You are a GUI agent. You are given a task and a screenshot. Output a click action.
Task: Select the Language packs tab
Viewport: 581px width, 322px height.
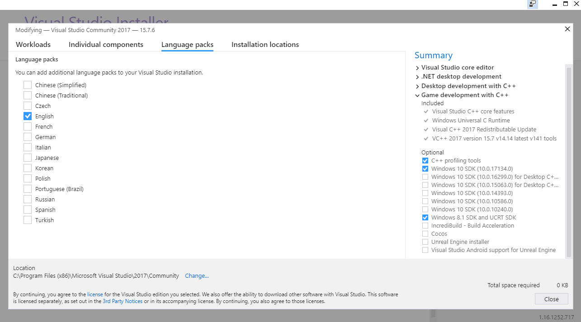point(187,45)
